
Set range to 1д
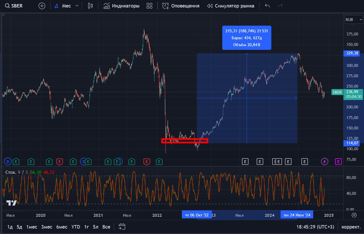pyautogui.click(x=10, y=227)
